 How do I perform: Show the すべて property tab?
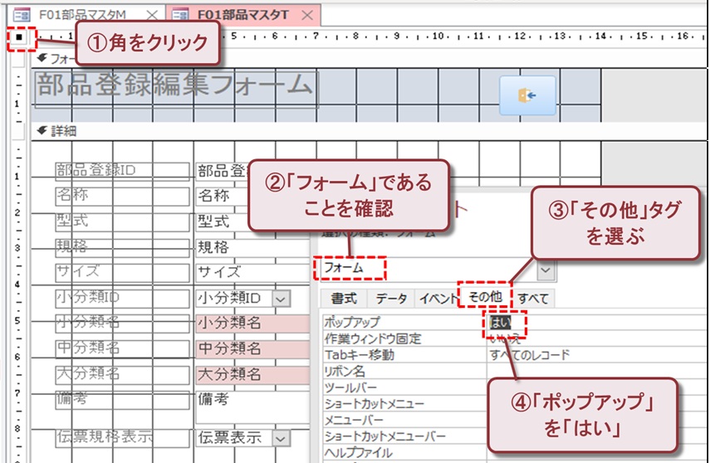point(533,299)
